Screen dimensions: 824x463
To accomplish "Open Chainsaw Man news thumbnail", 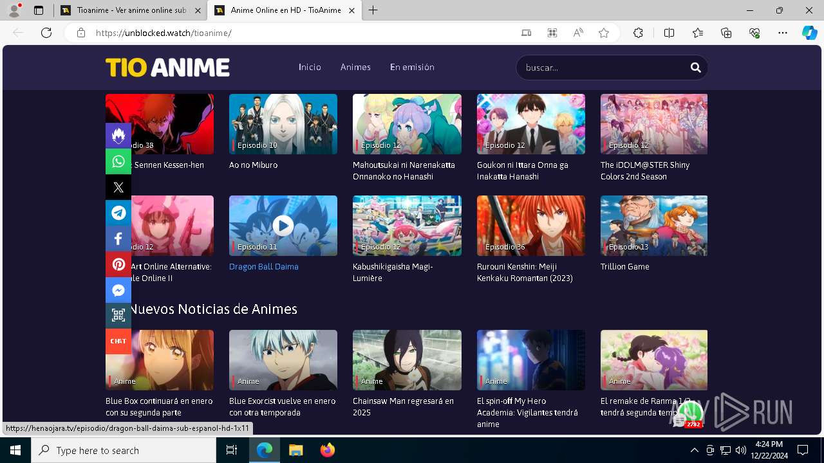I will point(407,360).
